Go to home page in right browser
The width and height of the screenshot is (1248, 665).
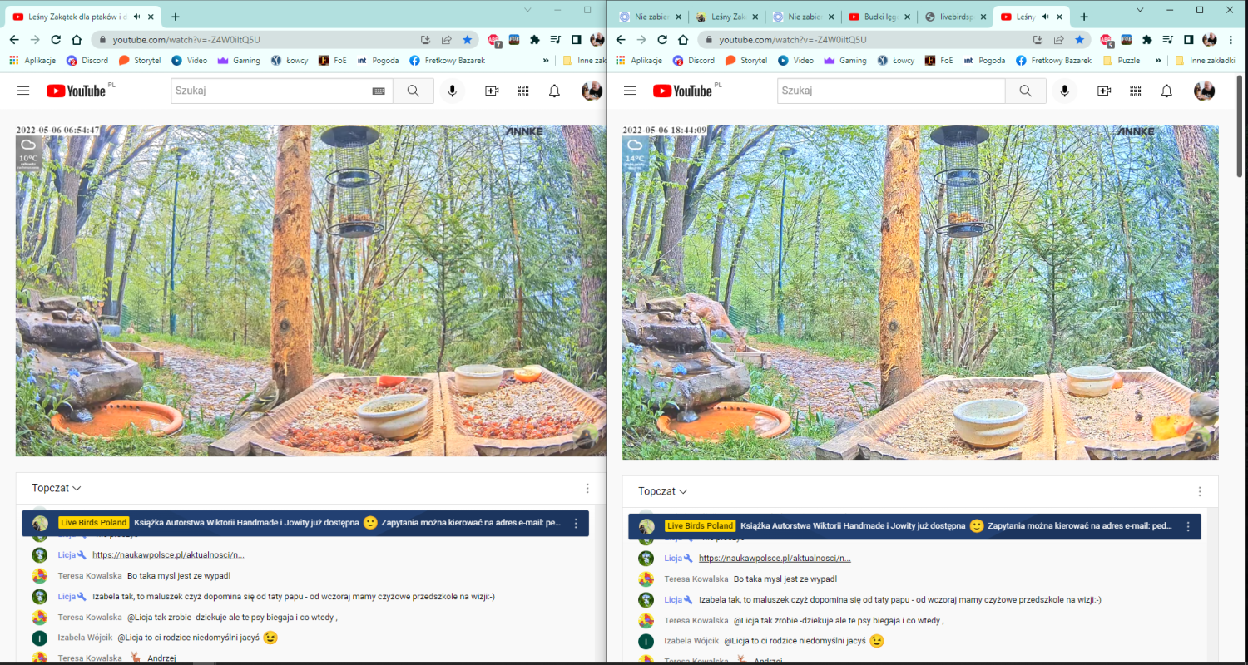click(x=683, y=39)
